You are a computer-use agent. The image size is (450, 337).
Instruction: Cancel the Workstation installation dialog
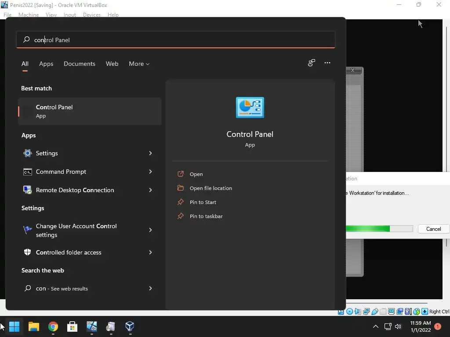433,229
